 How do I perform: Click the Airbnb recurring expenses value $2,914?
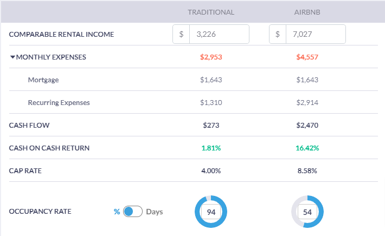307,102
